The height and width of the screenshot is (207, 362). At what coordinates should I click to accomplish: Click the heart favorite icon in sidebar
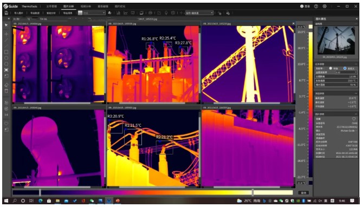click(7, 124)
